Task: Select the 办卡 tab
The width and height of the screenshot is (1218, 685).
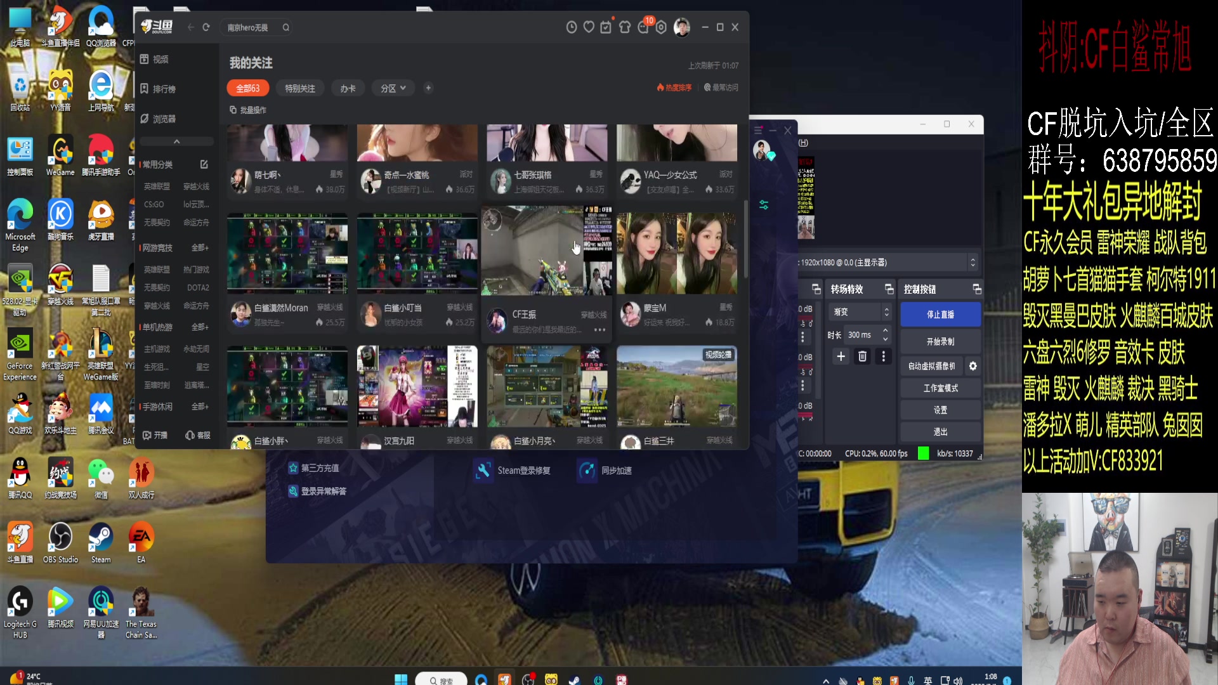Action: point(348,88)
